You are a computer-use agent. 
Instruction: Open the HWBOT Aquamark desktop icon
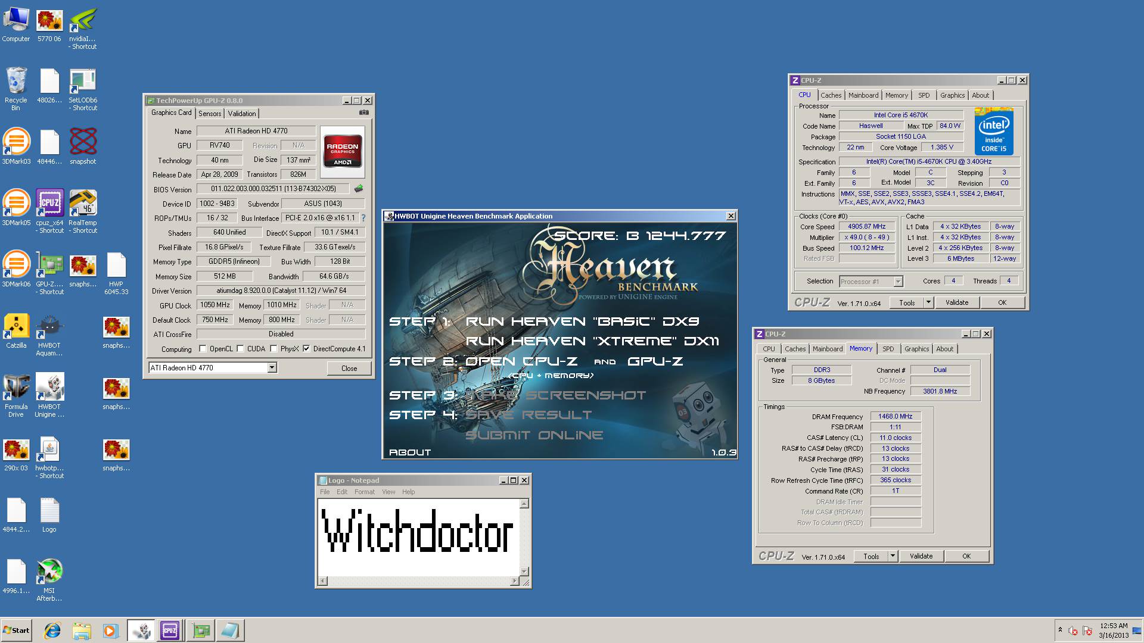click(x=50, y=334)
